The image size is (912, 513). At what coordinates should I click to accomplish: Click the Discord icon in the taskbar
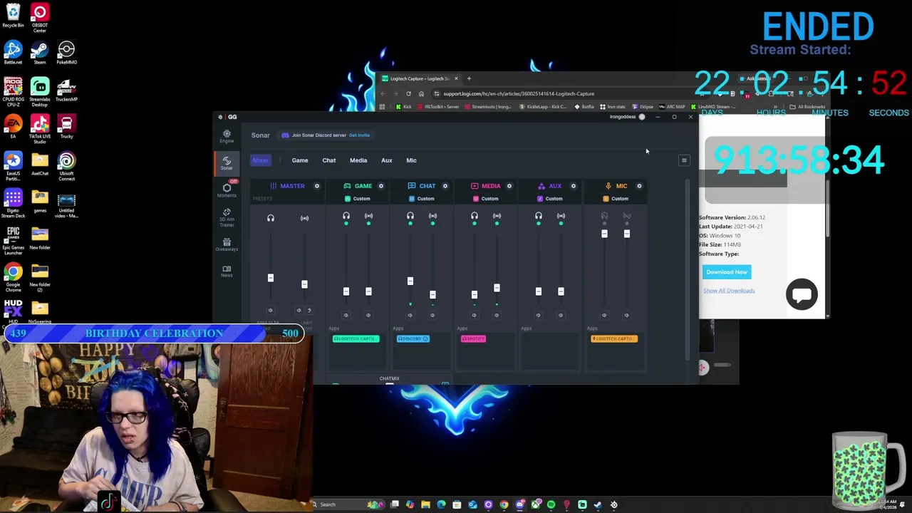[x=519, y=504]
